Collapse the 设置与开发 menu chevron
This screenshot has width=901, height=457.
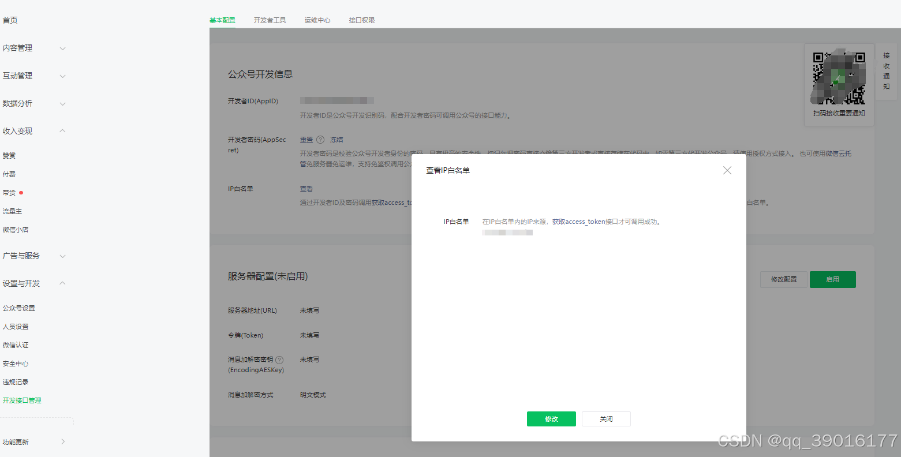point(63,283)
